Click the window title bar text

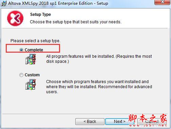pyautogui.click(x=58, y=3)
